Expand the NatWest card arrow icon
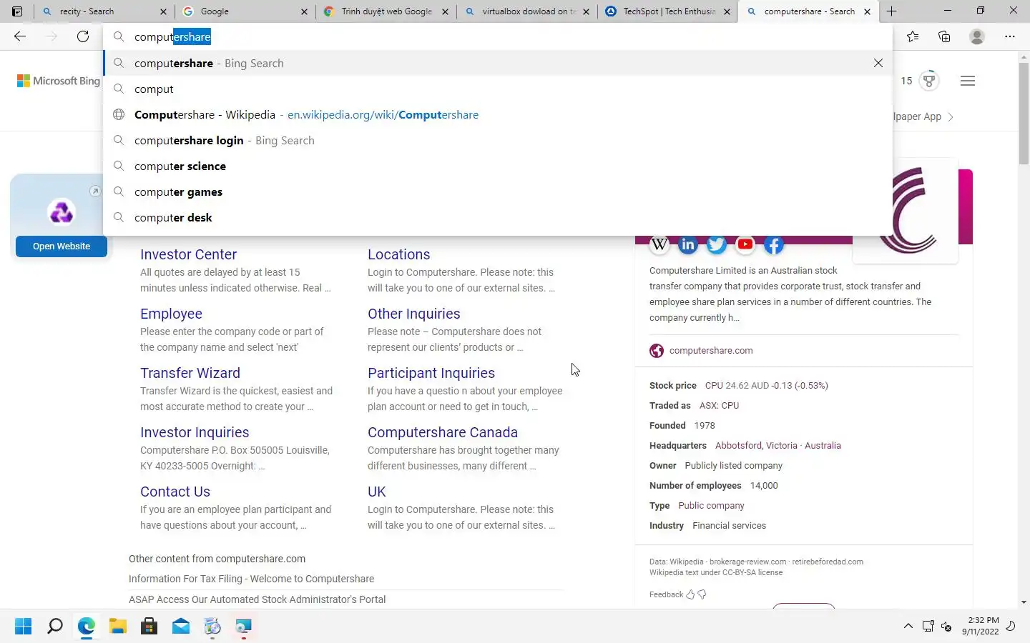Viewport: 1030px width, 643px height. (95, 191)
